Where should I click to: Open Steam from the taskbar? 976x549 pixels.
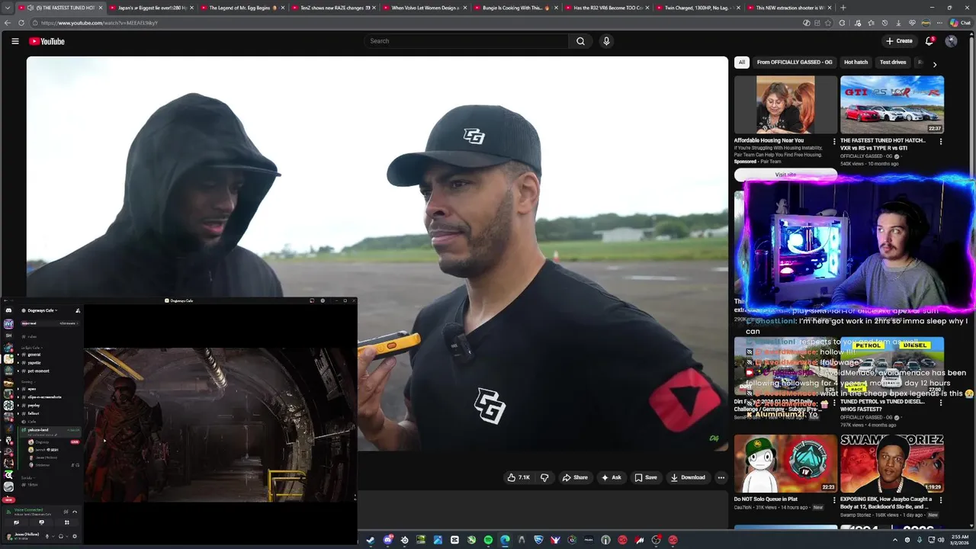[x=371, y=540]
